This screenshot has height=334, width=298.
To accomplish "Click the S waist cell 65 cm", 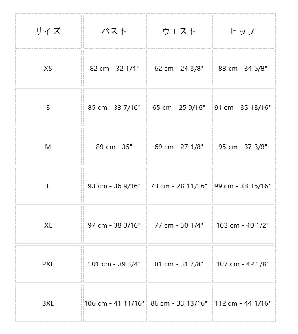I will pyautogui.click(x=179, y=108).
